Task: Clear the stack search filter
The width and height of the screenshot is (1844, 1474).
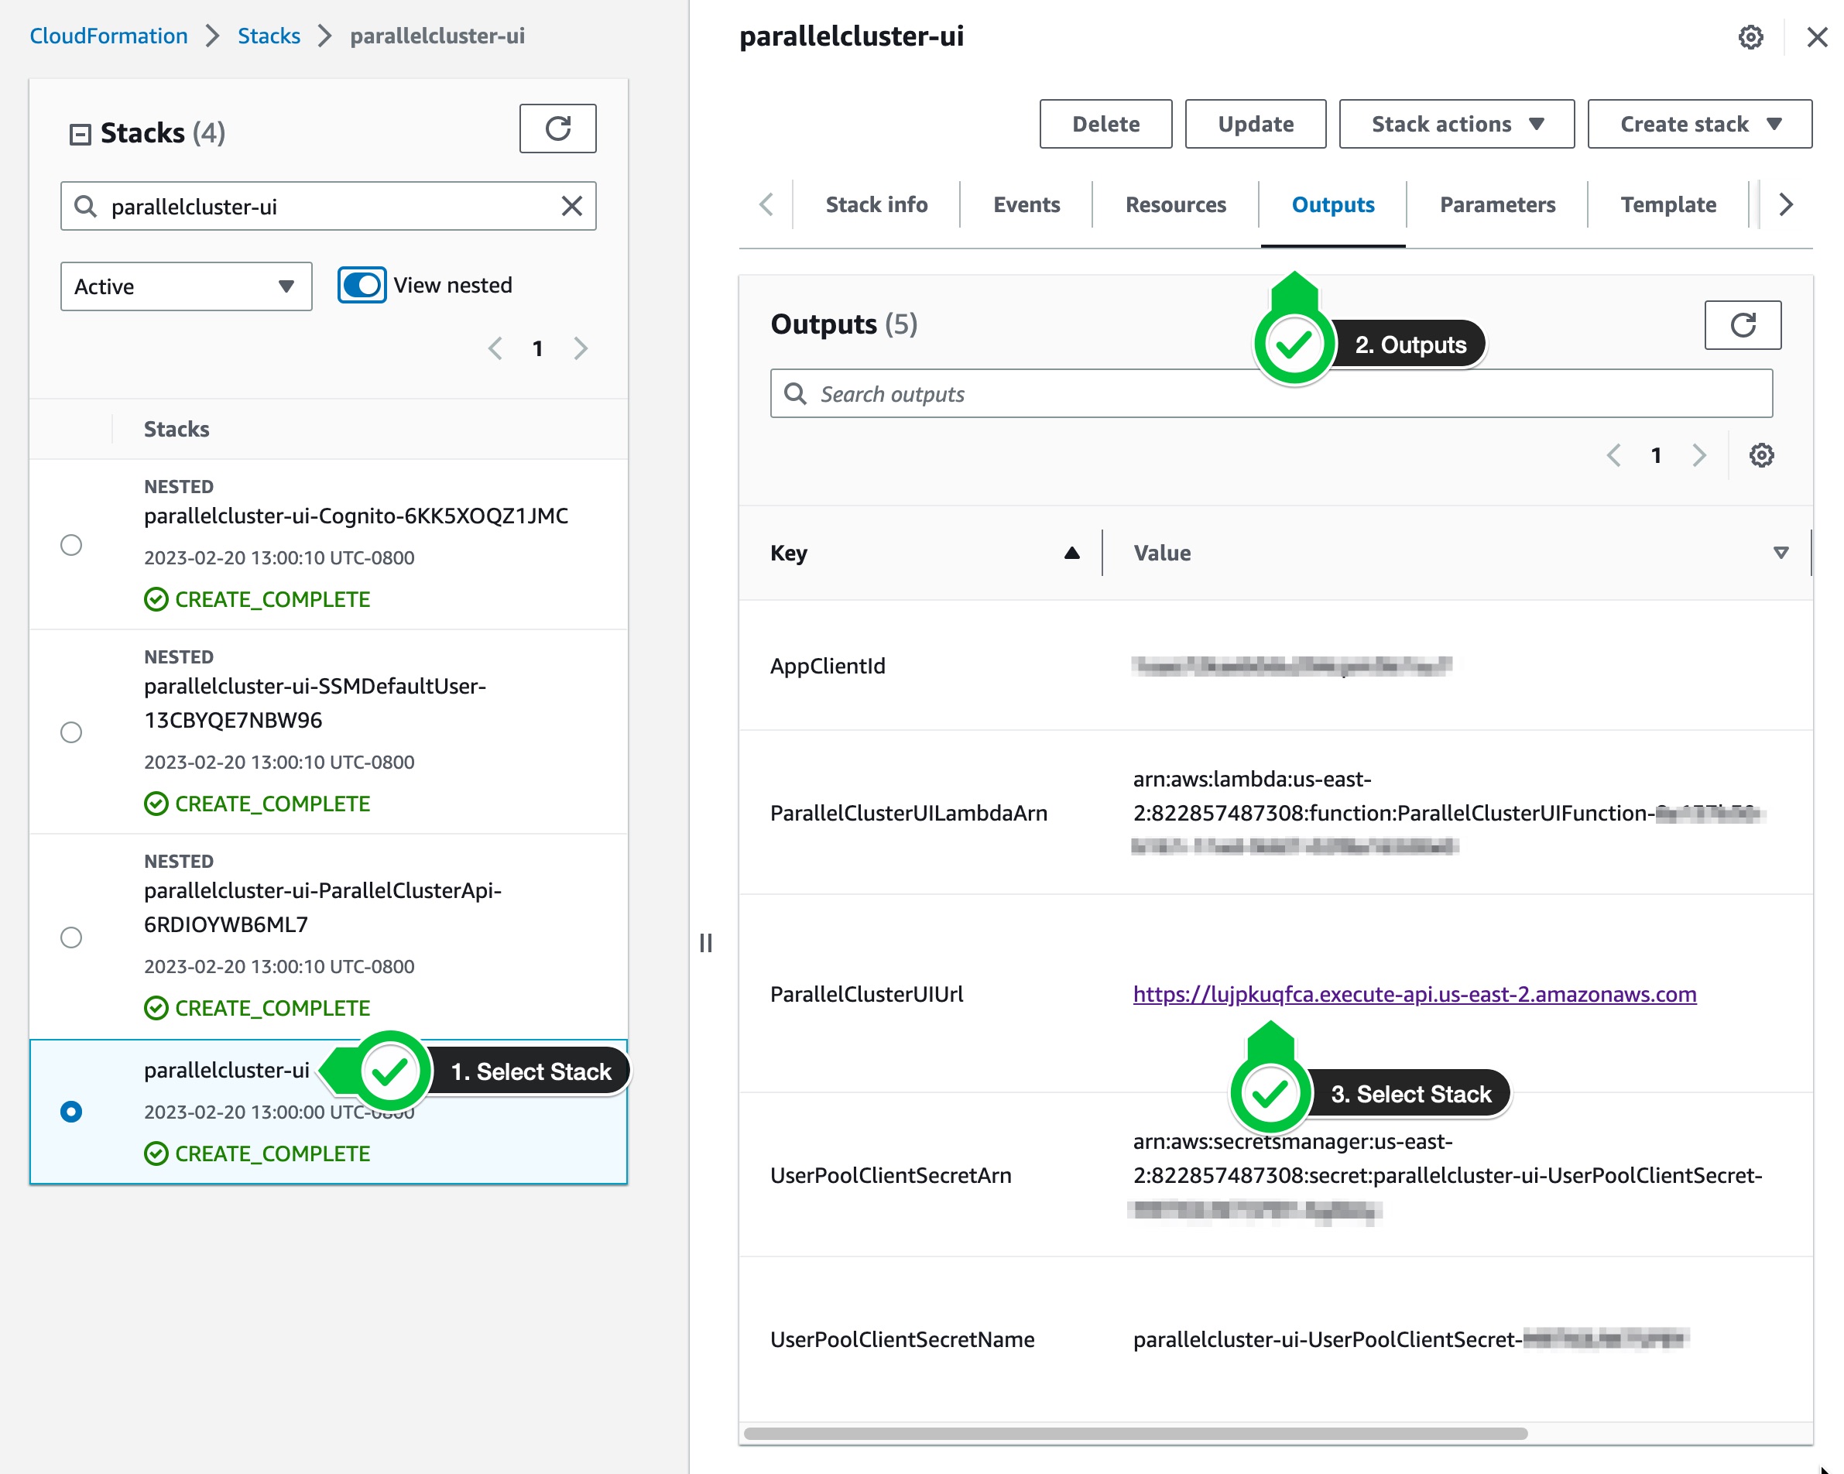Action: 572,206
